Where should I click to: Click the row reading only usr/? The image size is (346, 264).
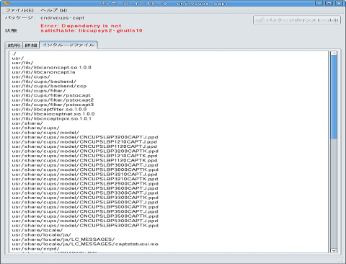click(x=18, y=58)
